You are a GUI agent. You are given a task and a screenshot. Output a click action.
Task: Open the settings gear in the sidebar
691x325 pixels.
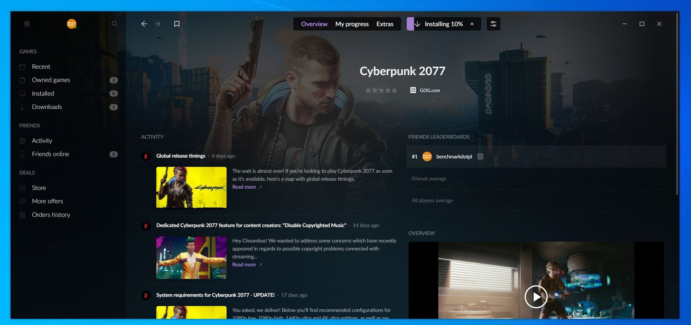[x=27, y=24]
